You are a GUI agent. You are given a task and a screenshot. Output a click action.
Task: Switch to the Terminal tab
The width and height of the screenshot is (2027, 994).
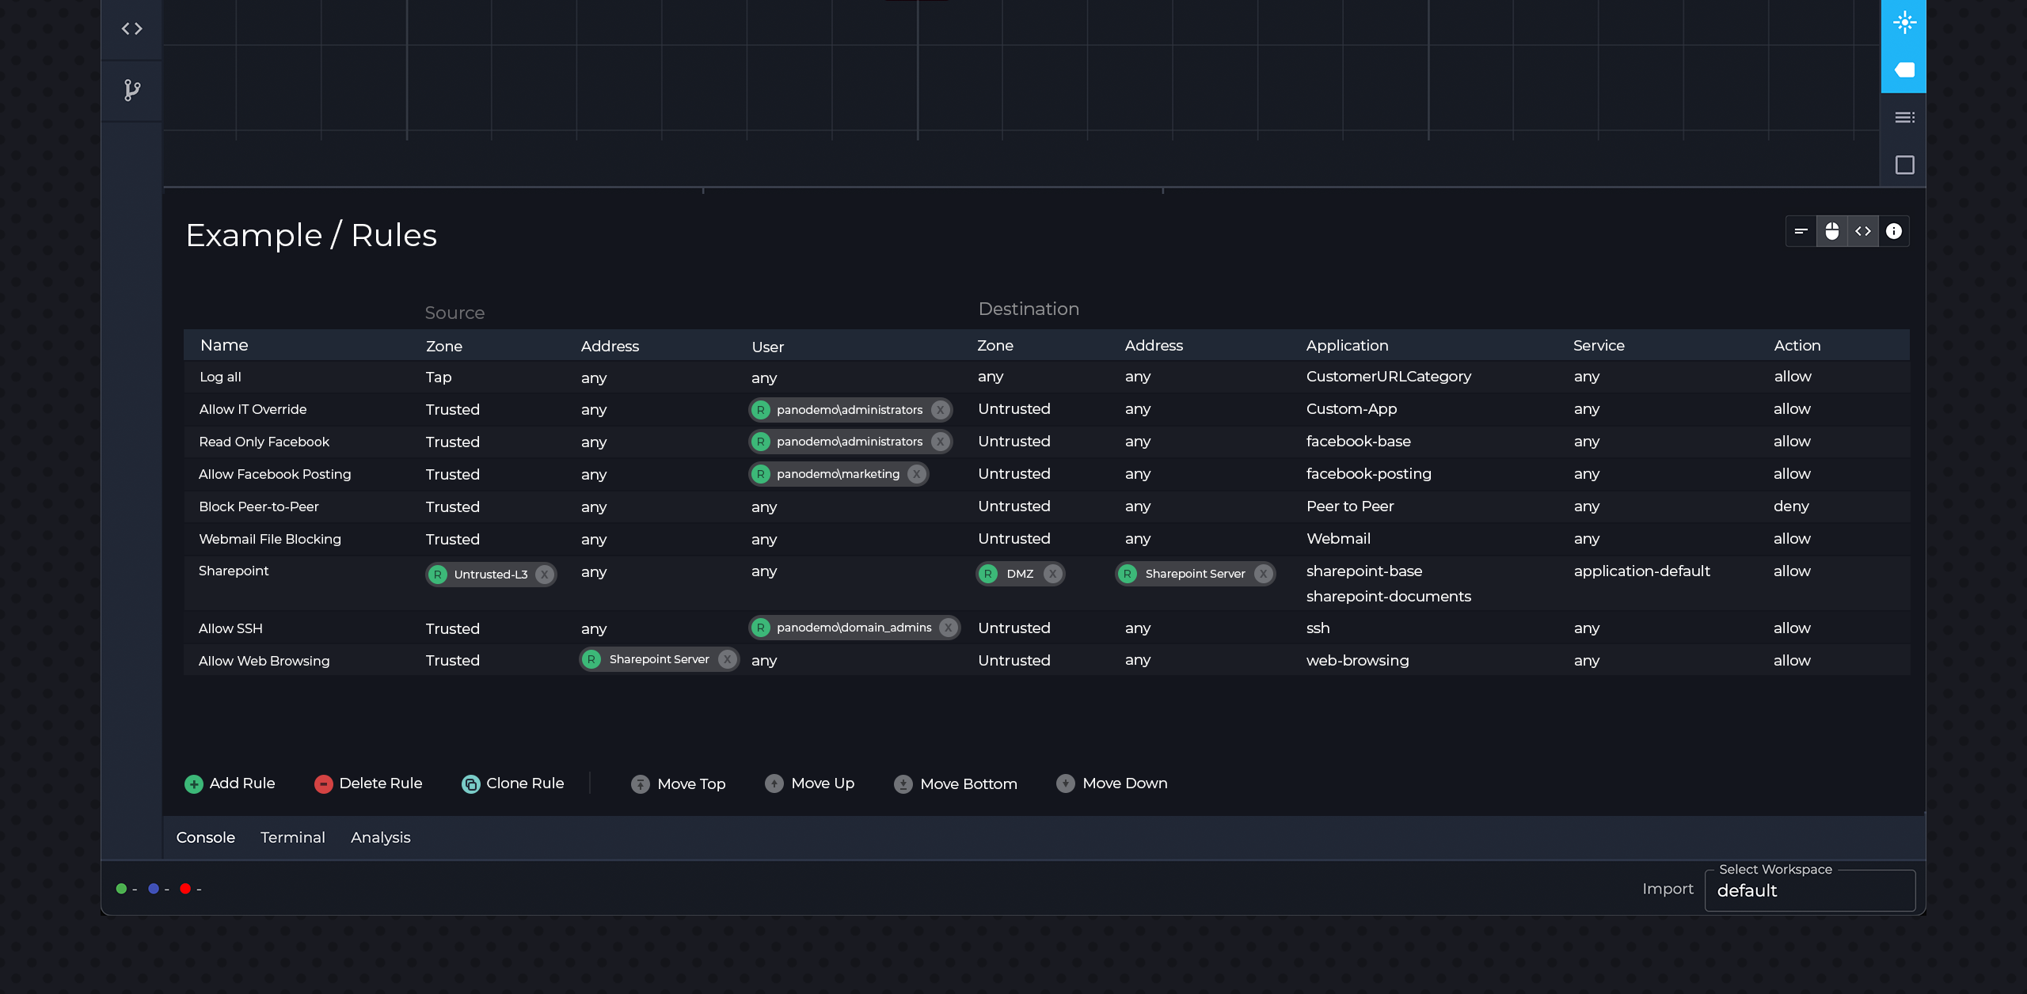point(292,837)
